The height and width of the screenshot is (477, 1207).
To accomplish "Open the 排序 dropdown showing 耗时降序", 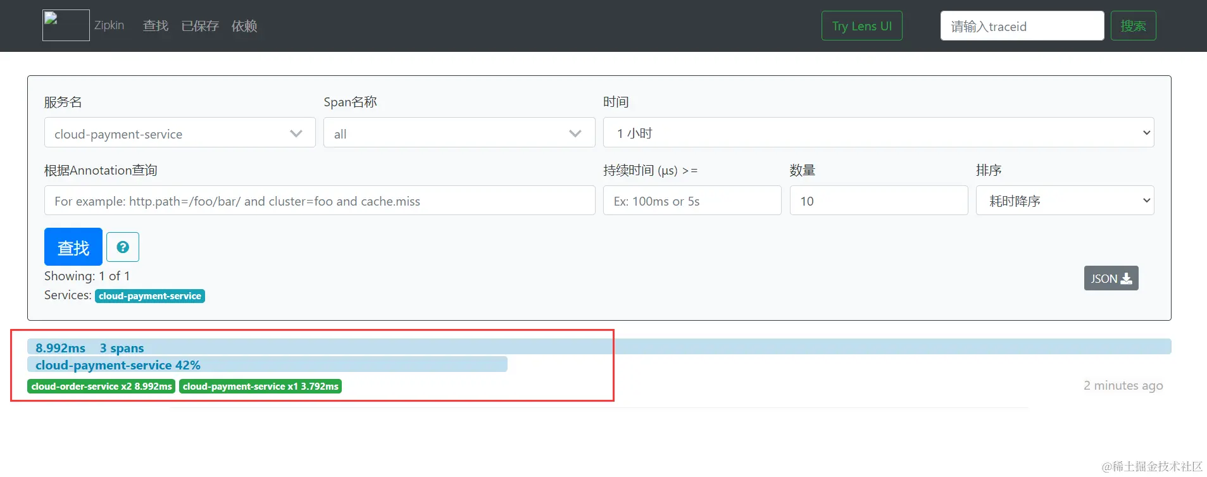I will [x=1065, y=201].
